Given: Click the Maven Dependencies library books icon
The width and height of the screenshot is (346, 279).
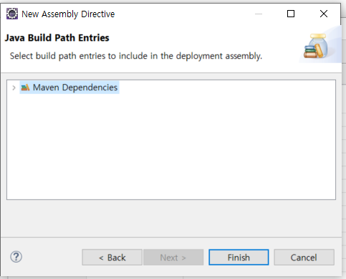Looking at the screenshot, I should coord(25,88).
